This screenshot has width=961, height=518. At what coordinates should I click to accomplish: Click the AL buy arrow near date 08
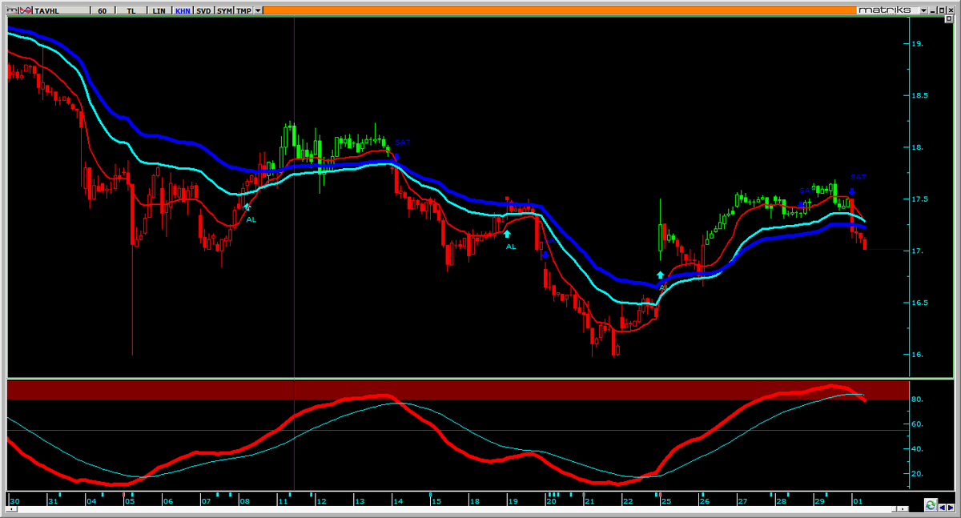247,207
